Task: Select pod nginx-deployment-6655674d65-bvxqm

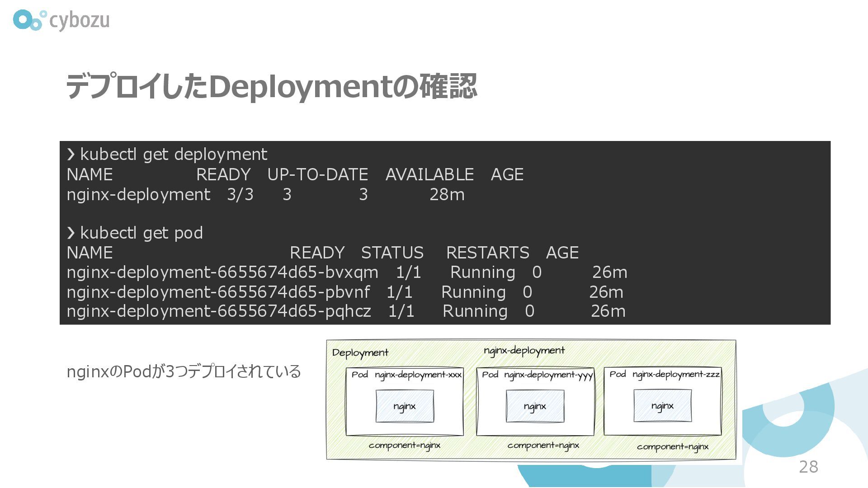Action: [222, 272]
